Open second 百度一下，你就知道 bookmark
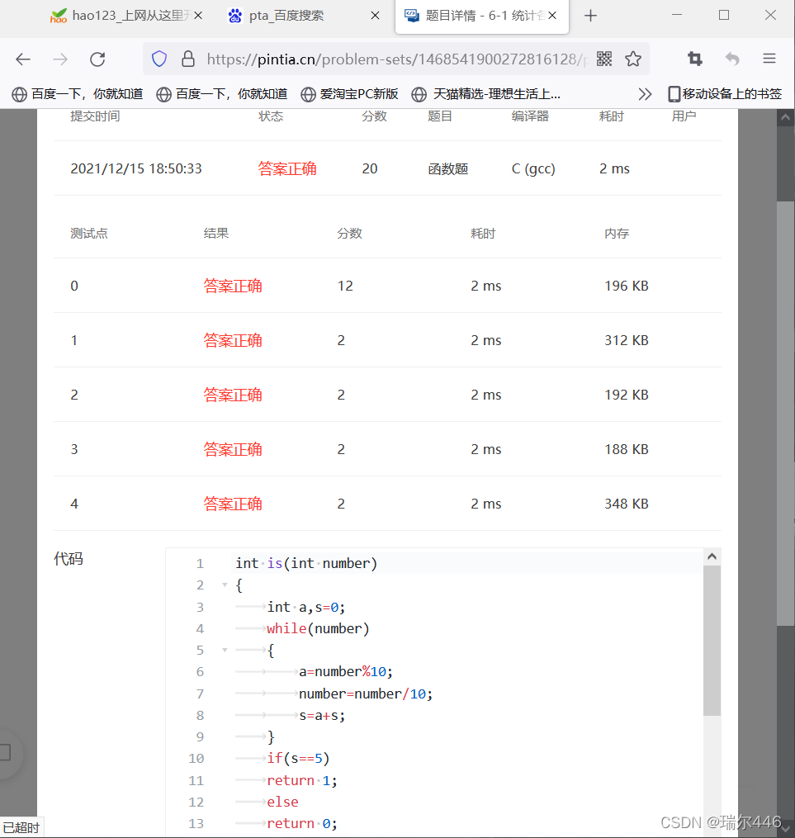795x838 pixels. coord(222,94)
